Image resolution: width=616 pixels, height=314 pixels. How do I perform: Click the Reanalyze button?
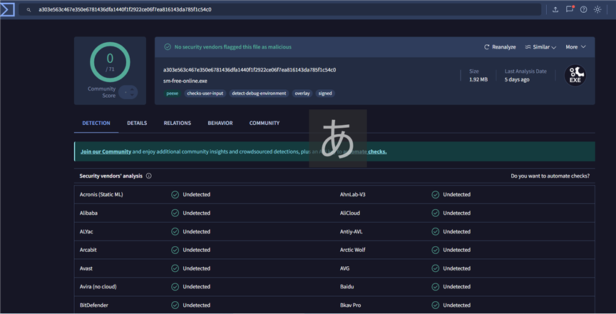click(500, 47)
